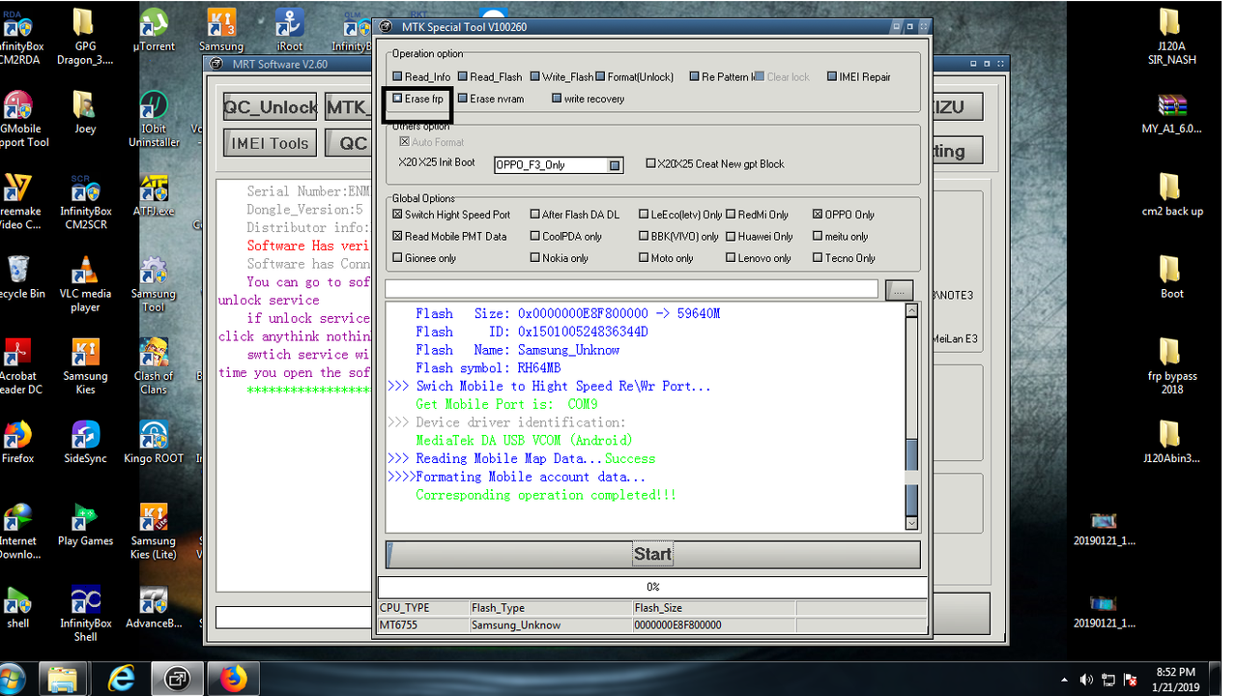1237x696 pixels.
Task: Click the 'Corresponding operation completed!!!' log line
Action: click(x=546, y=495)
